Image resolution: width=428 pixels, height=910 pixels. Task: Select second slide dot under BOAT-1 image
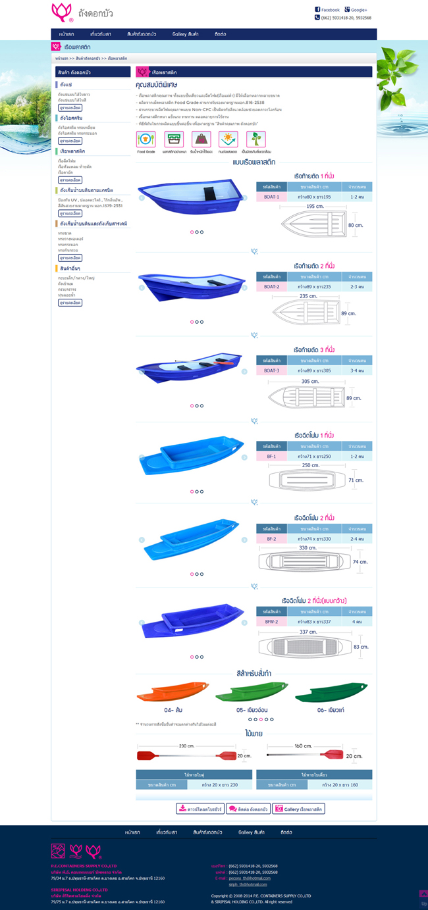pos(197,232)
